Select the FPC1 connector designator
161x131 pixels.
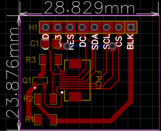[98, 80]
